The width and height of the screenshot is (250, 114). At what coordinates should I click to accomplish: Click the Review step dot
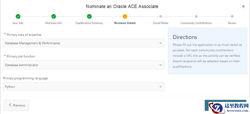[232, 17]
